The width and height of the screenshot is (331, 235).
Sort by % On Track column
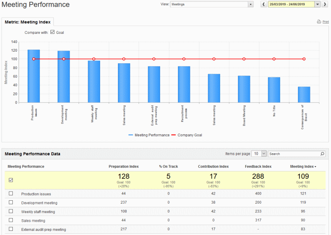click(x=168, y=166)
